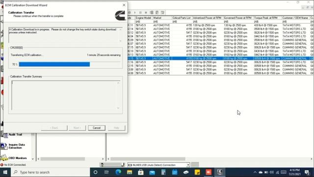
Task: Sort by Critical Parts List column header
Action: click(182, 18)
